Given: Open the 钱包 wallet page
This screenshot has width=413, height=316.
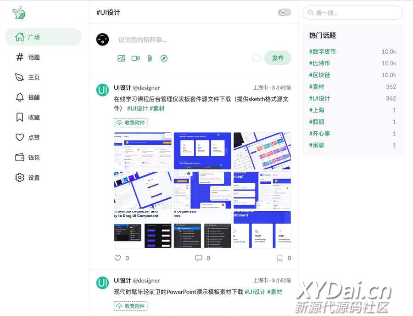Looking at the screenshot, I should tap(34, 158).
